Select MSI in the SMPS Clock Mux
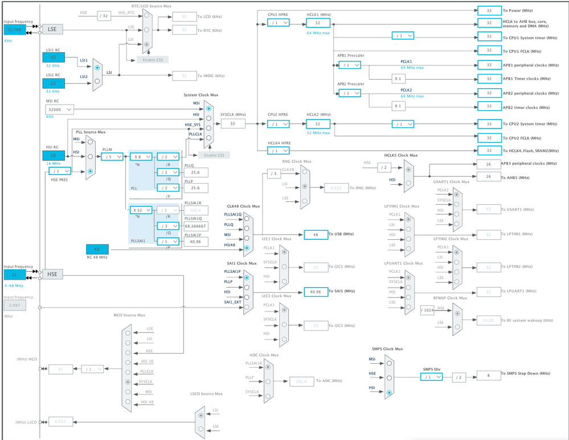This screenshot has height=440, width=569. click(389, 363)
